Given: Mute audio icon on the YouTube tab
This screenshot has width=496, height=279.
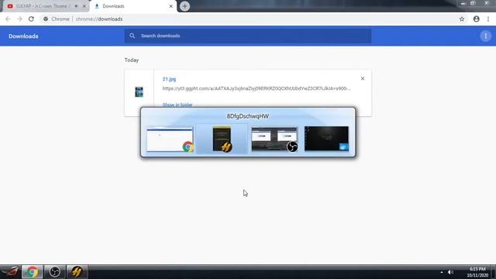Looking at the screenshot, I should pyautogui.click(x=76, y=6).
